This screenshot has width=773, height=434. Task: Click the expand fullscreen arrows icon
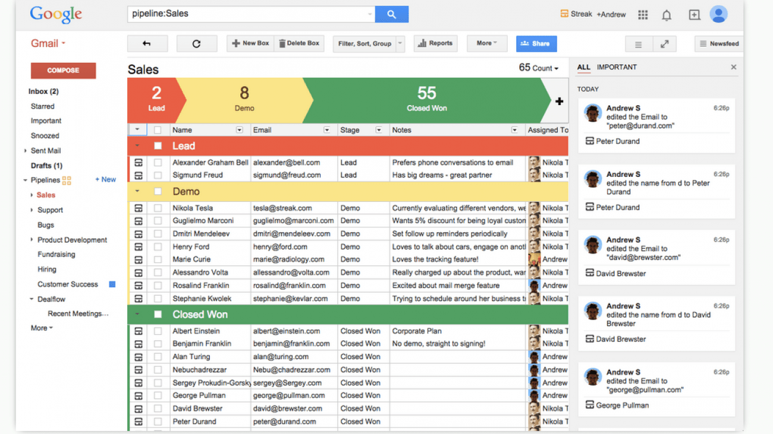664,43
